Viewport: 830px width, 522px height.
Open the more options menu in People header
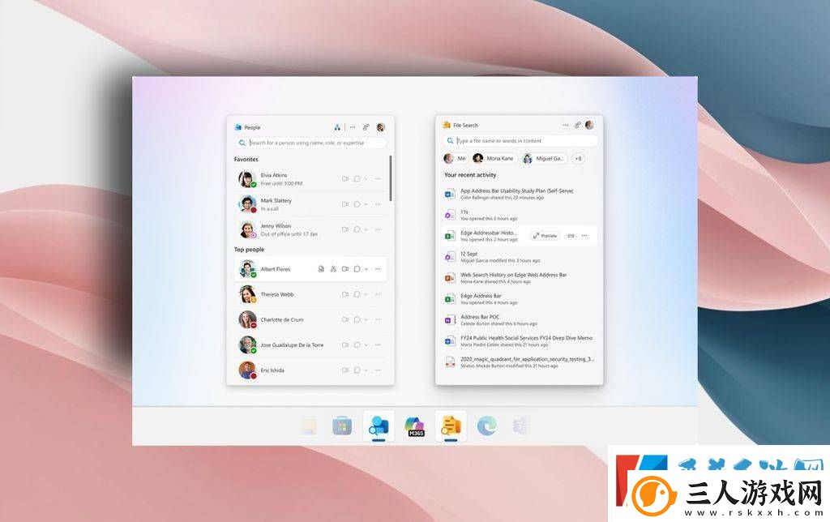tap(353, 127)
